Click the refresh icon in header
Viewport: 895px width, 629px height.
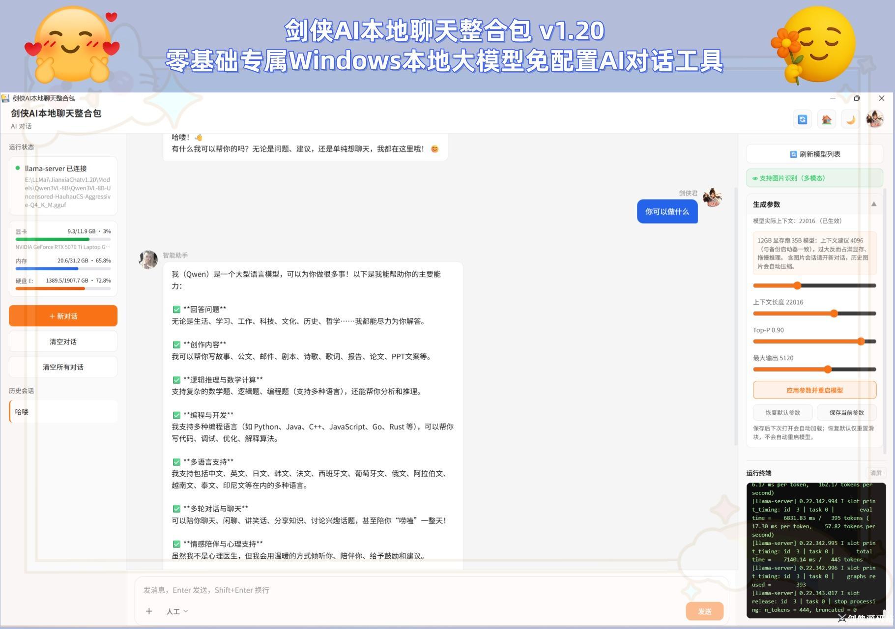[x=802, y=119]
